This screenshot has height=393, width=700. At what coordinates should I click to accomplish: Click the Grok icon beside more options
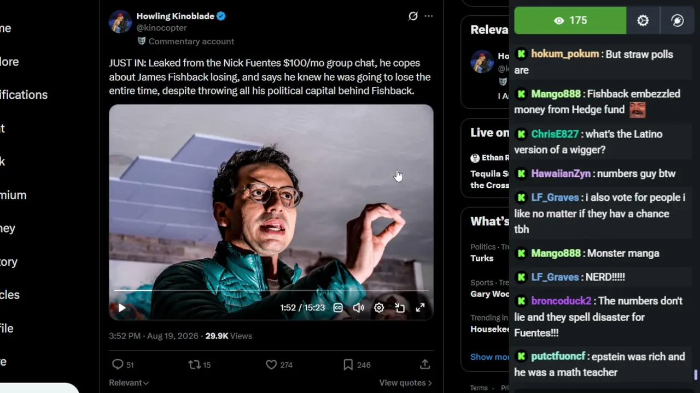click(413, 16)
